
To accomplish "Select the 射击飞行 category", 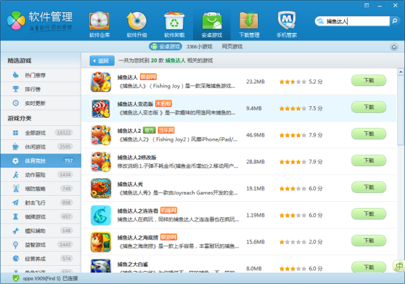I will [40, 203].
